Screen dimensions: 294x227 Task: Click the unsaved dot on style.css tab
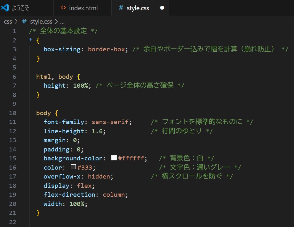point(162,8)
